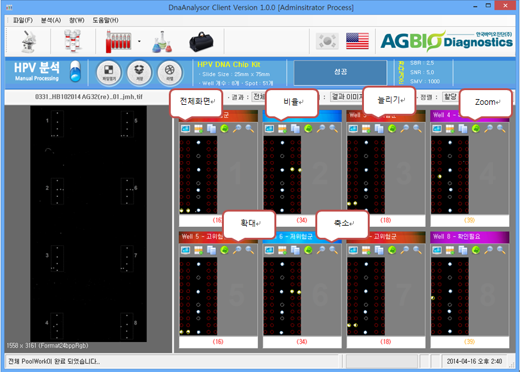Screen dimensions: 520x372
Task: Click well region 6 on the slide image
Action: tap(127, 191)
